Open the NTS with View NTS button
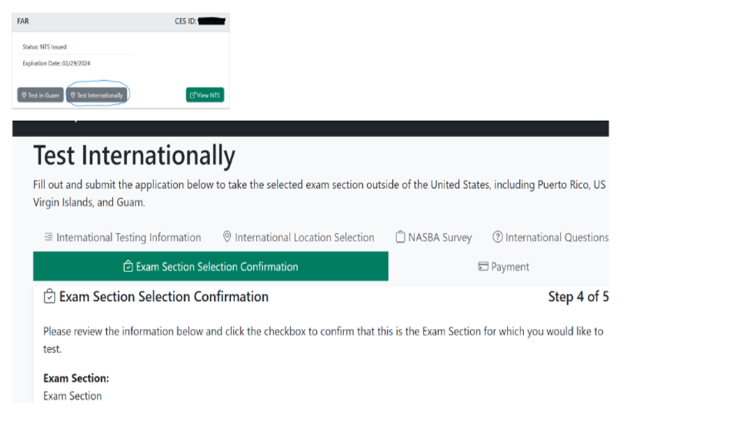Screen dimensions: 747x422 pos(205,95)
